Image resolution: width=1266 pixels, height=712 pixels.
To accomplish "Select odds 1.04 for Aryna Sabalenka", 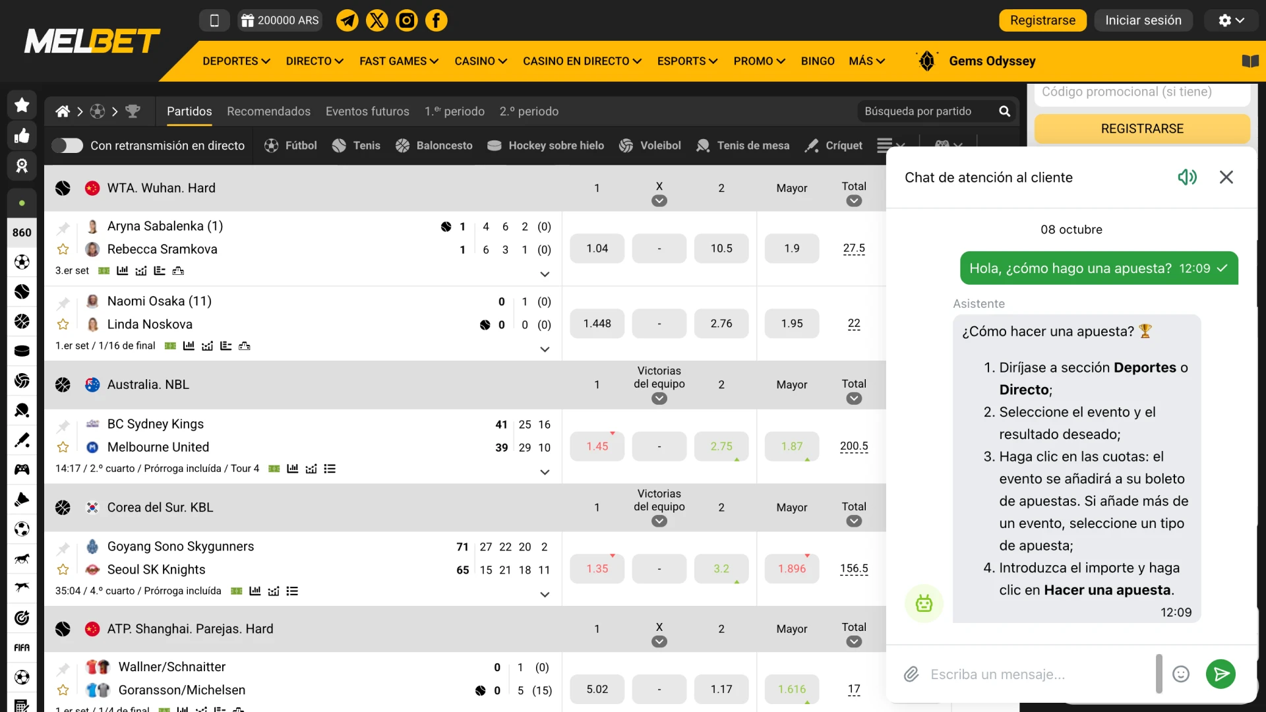I will pos(597,249).
